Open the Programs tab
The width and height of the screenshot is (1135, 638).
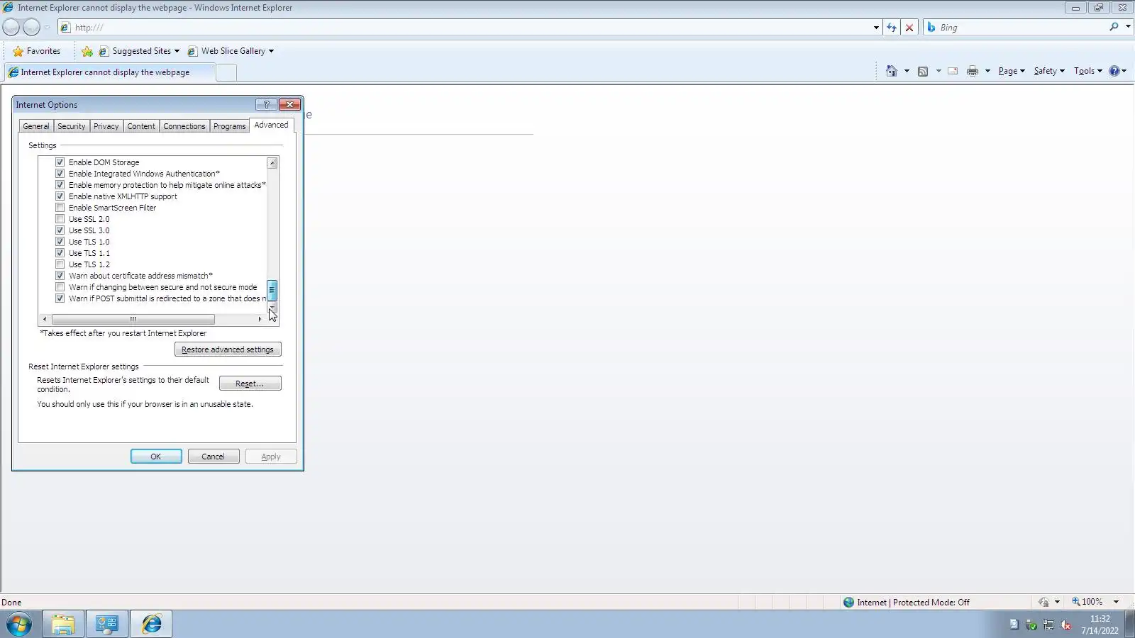[x=230, y=126]
